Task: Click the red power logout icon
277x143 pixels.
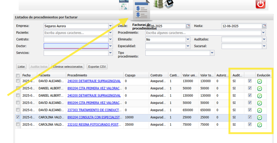Action: coord(260,4)
